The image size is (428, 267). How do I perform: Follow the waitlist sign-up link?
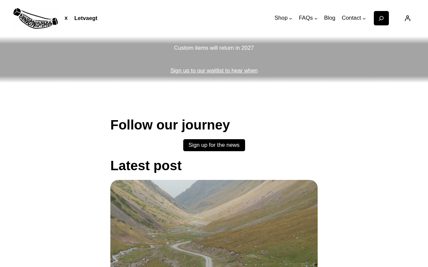[214, 71]
